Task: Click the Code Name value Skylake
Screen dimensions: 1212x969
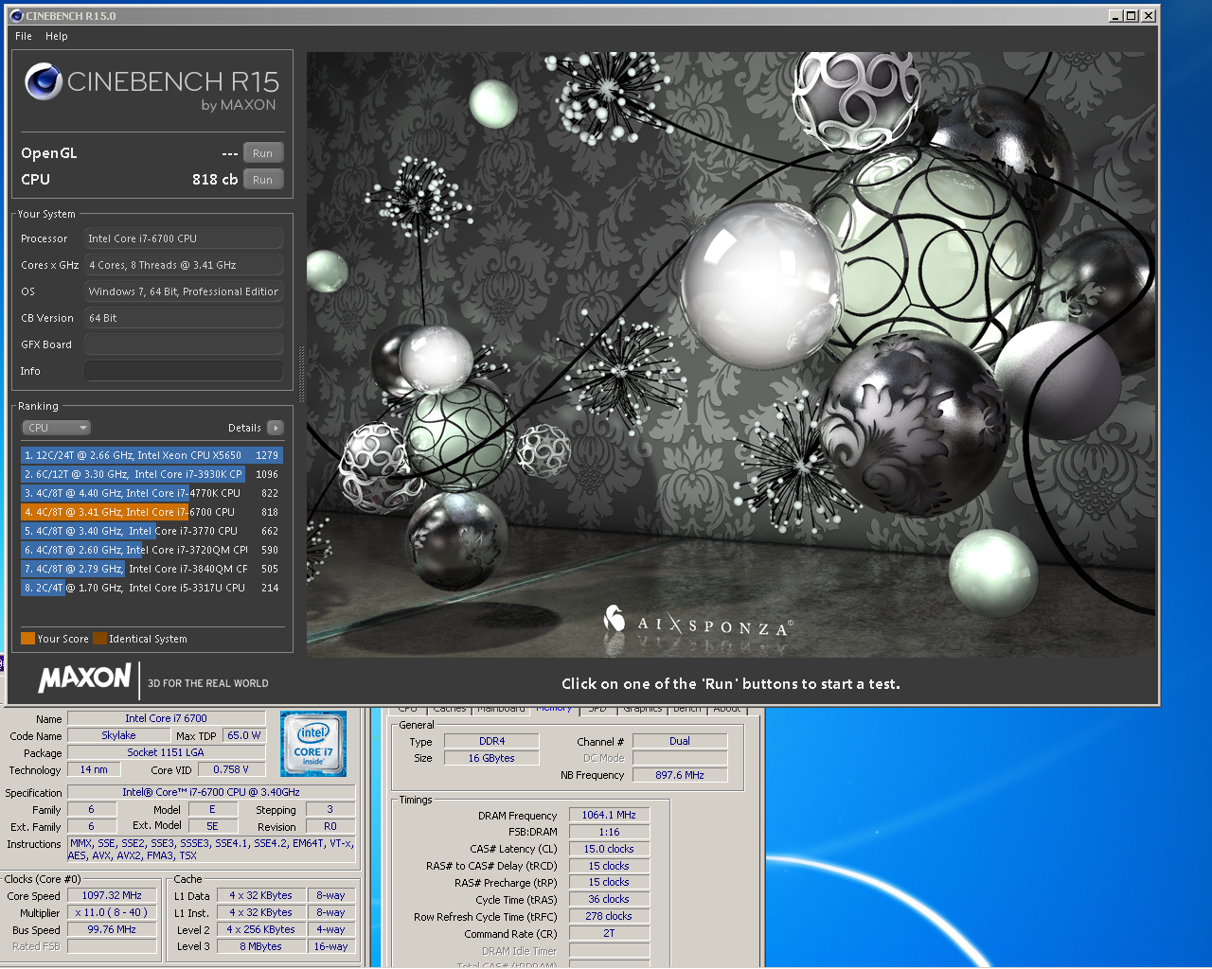Action: (x=119, y=735)
